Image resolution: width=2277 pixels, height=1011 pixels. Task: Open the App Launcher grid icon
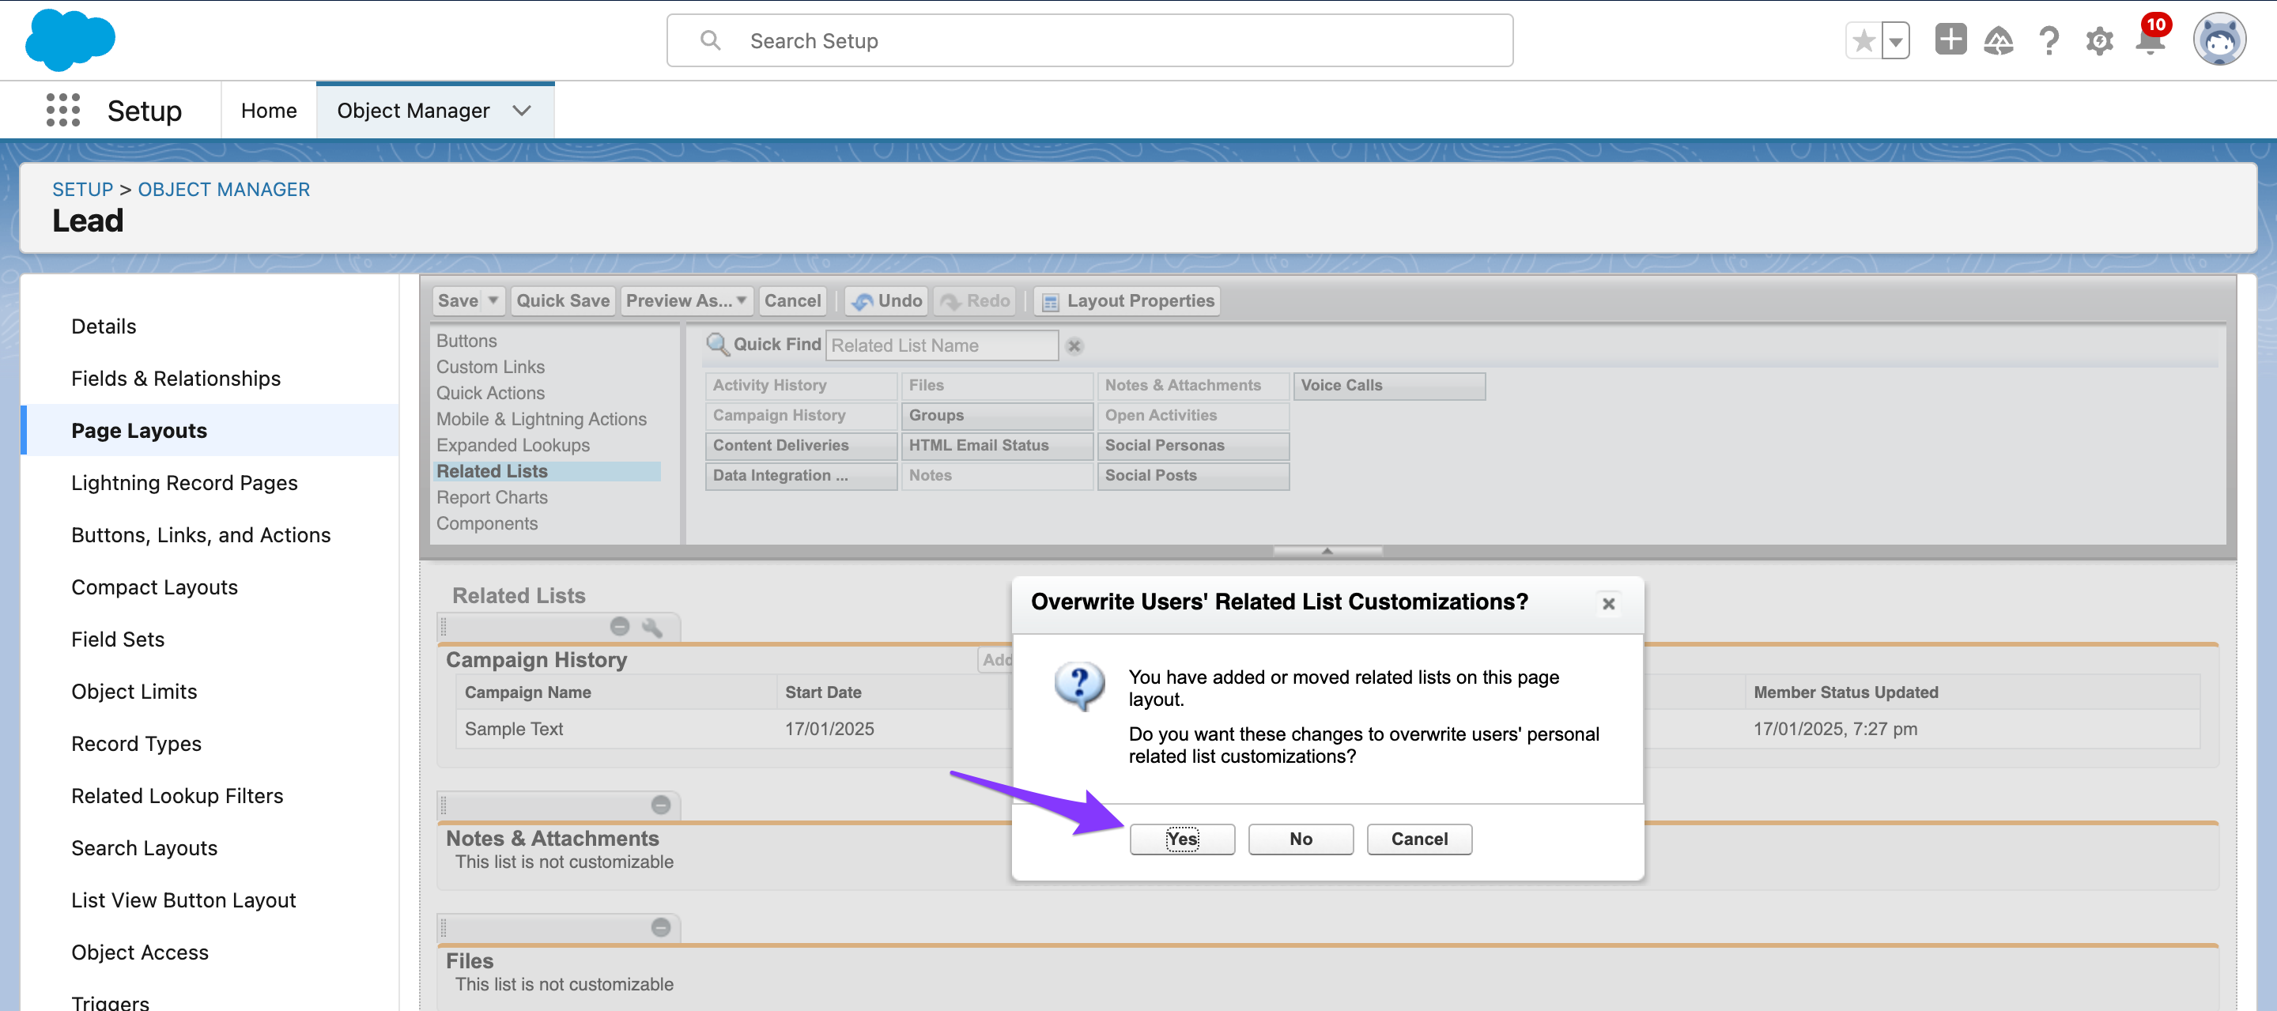pos(62,111)
